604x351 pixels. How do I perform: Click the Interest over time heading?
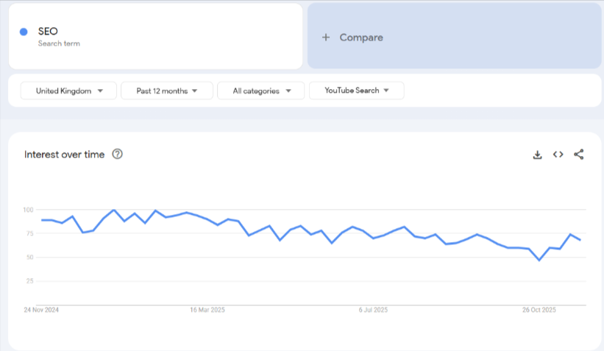[x=64, y=155]
